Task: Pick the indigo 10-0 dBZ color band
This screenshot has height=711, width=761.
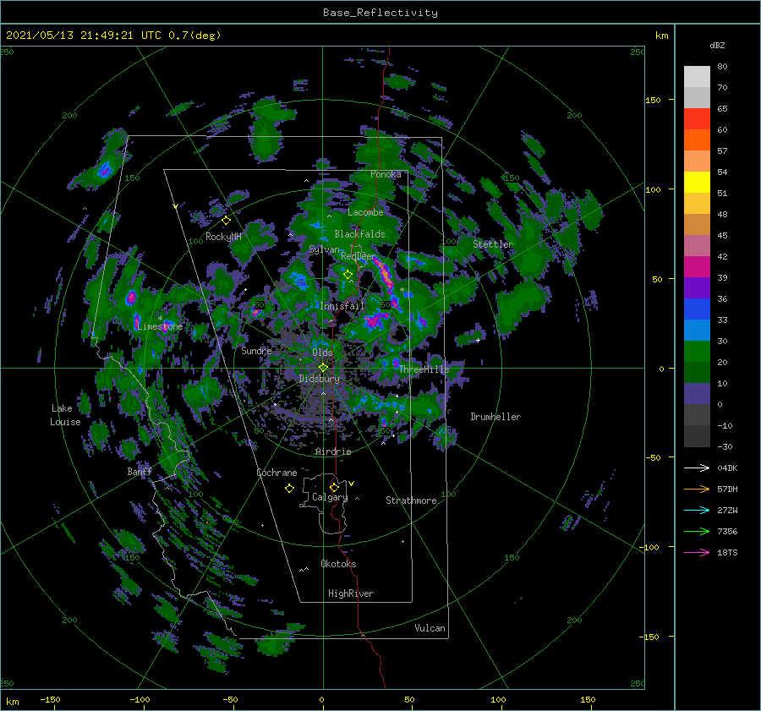Action: [x=697, y=394]
